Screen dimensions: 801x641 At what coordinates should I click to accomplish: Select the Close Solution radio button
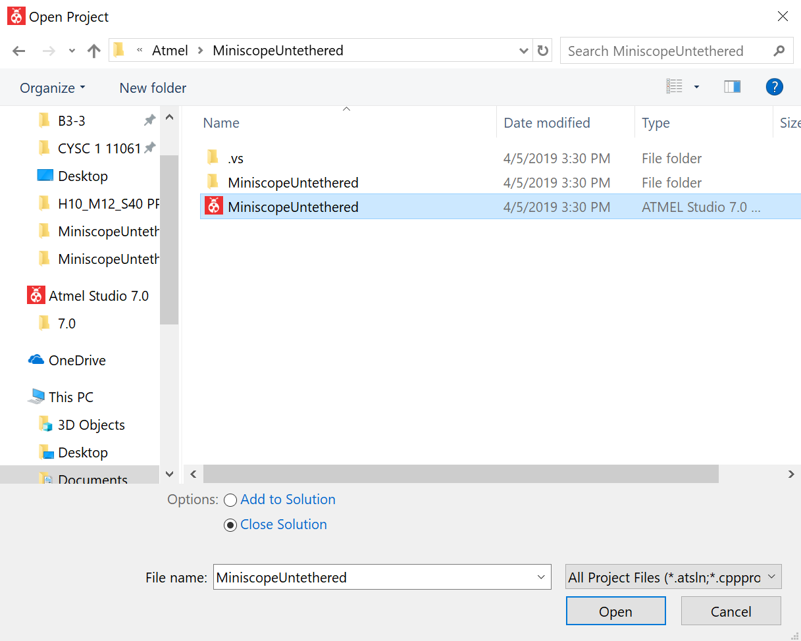point(230,525)
